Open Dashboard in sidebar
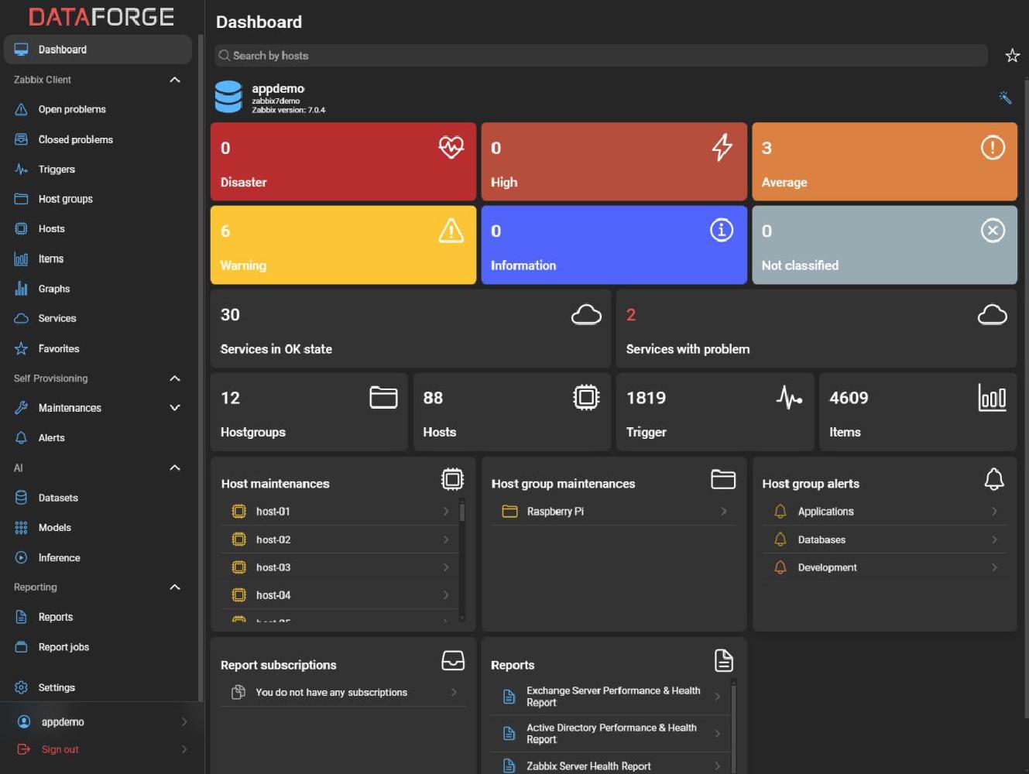Screen dimensions: 1029x774 [x=98, y=50]
